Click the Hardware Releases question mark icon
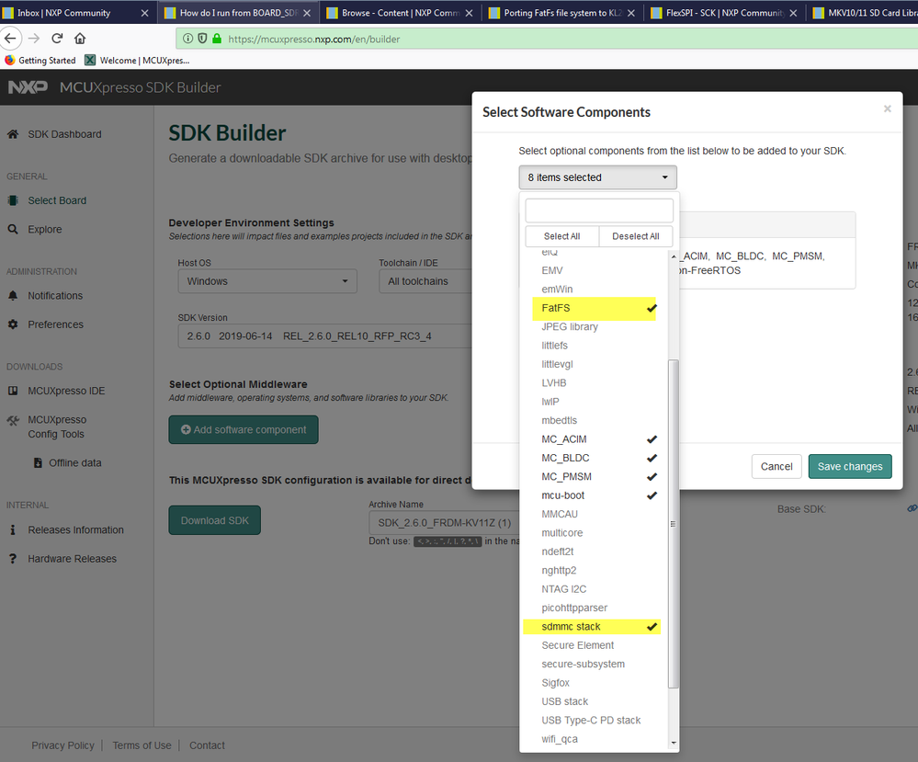This screenshot has height=762, width=918. [x=12, y=559]
